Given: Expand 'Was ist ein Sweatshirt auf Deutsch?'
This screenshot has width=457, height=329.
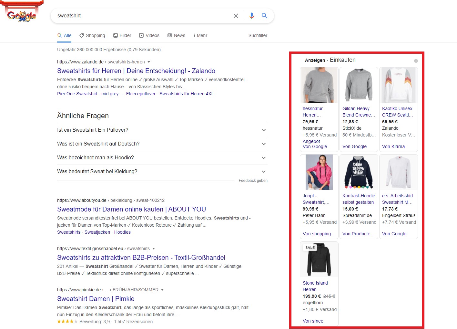Looking at the screenshot, I should 162,144.
